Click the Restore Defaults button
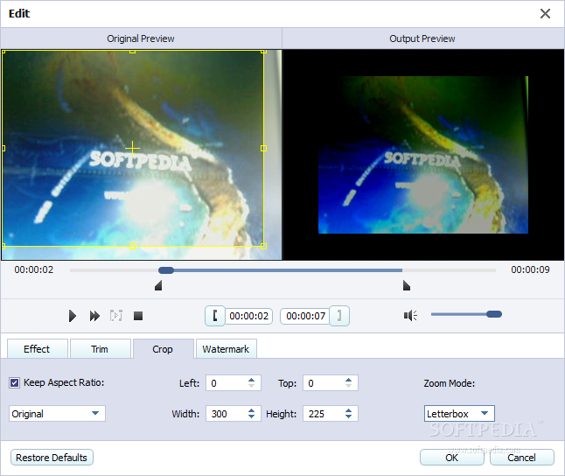 [x=52, y=458]
